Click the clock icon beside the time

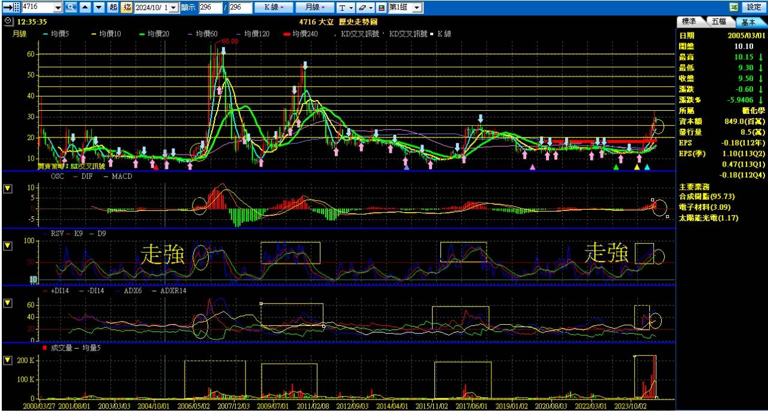8,21
